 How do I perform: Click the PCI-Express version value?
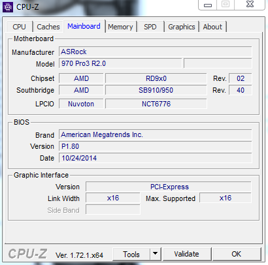pos(169,187)
